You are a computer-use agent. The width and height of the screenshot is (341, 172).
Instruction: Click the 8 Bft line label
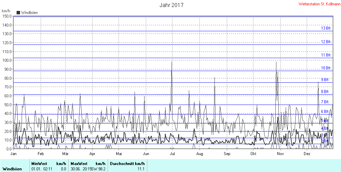coord(325,92)
